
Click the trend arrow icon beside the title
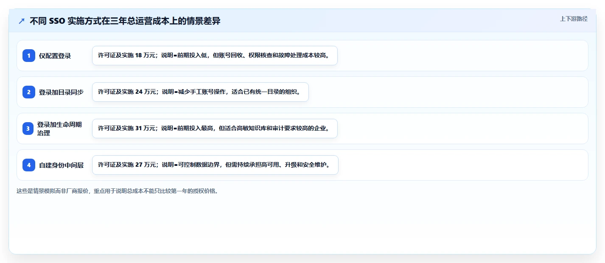[x=22, y=21]
